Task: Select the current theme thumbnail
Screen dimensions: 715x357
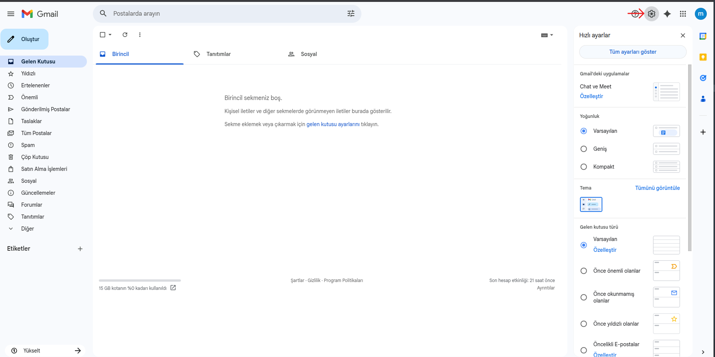Action: [x=591, y=204]
